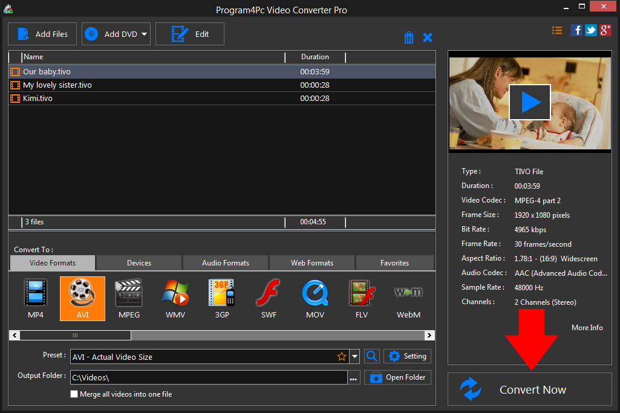The height and width of the screenshot is (413, 620).
Task: Select the SWF Flash format icon
Action: click(x=269, y=298)
